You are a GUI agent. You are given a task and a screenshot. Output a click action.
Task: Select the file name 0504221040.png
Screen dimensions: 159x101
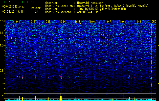pos(13,7)
